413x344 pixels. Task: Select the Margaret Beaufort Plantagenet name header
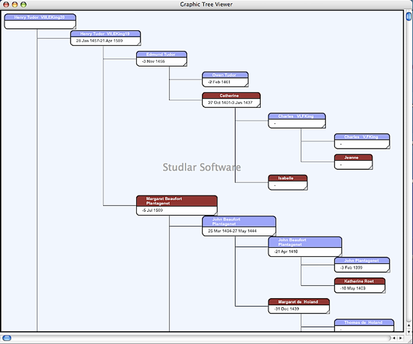[177, 201]
